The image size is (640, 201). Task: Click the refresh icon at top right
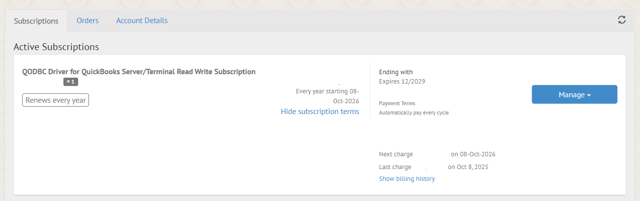click(x=622, y=20)
